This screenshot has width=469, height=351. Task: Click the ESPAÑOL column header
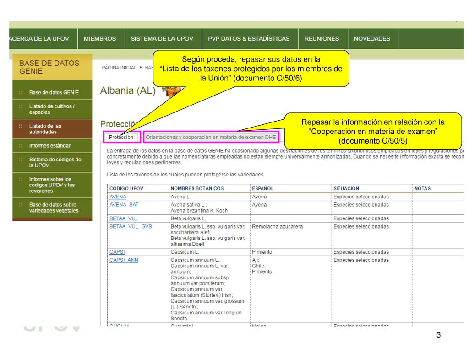(x=262, y=189)
